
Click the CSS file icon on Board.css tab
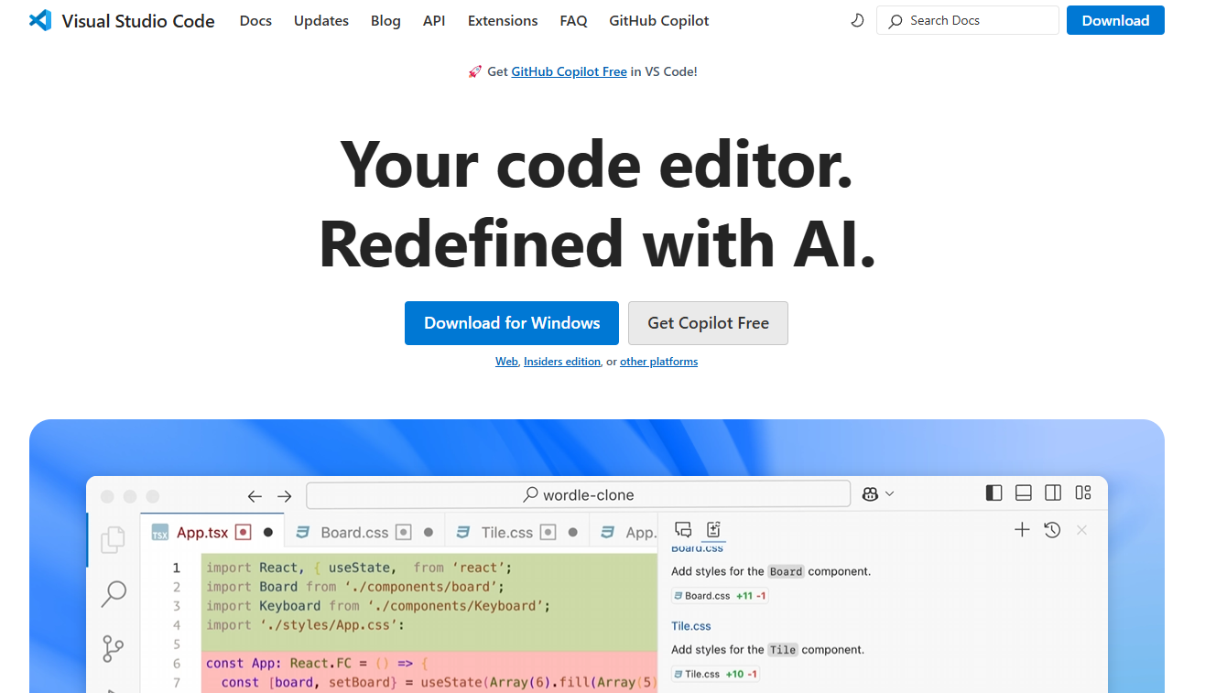(305, 533)
